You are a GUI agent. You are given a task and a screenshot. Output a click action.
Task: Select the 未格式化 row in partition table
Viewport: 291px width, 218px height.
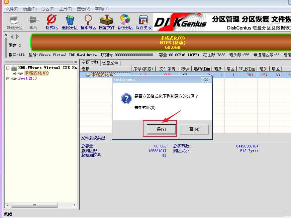click(185, 75)
